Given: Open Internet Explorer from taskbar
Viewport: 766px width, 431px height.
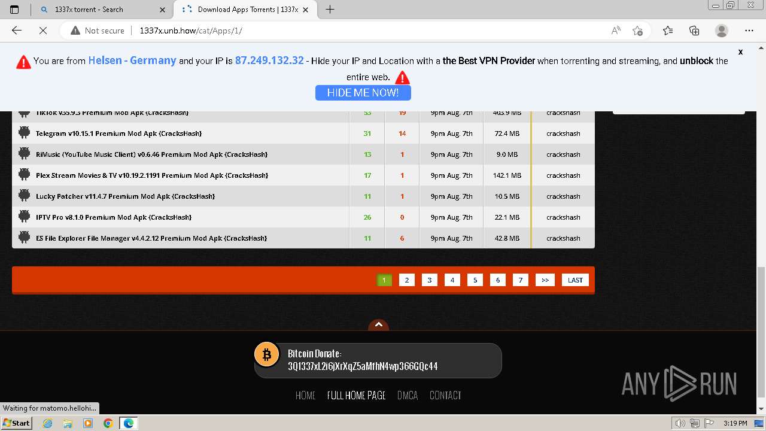Looking at the screenshot, I should pos(48,423).
